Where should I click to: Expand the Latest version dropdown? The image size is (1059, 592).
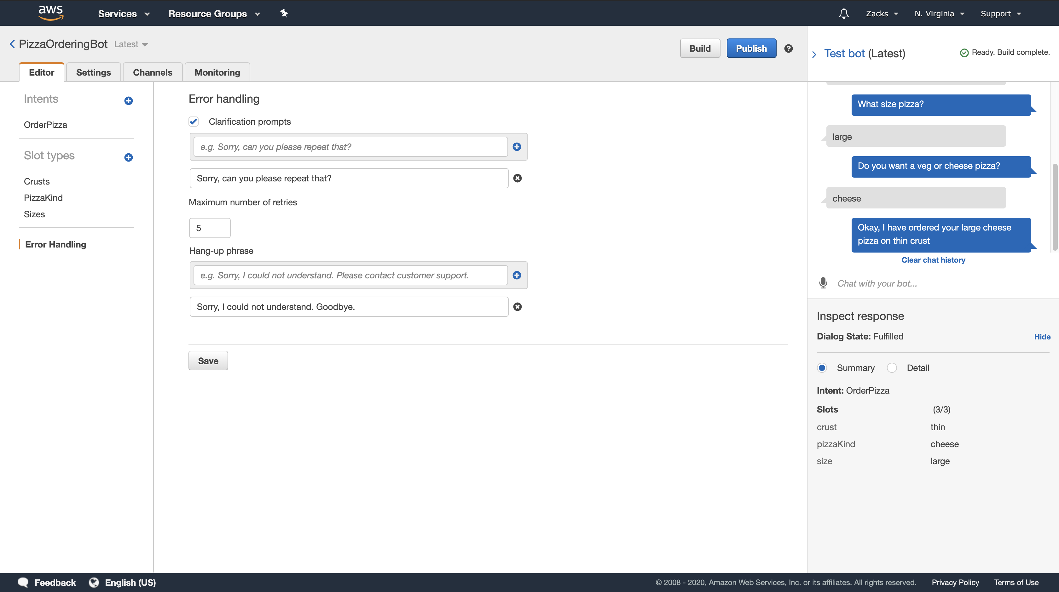131,44
